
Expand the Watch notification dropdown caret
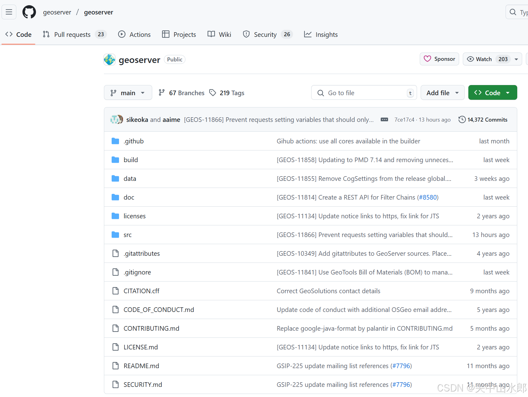pyautogui.click(x=516, y=59)
